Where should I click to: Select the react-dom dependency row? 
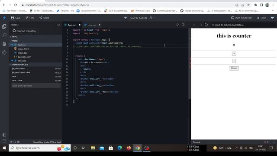(36, 81)
